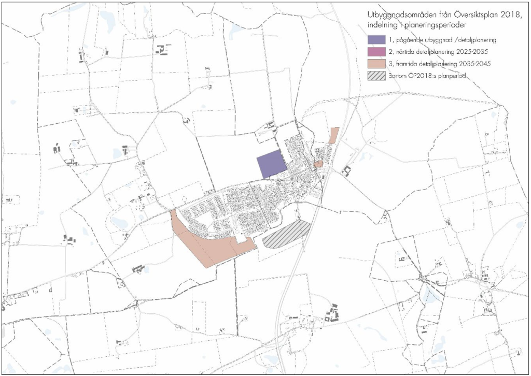Click the hatched legend swatch beside 'Bortom ÖP2018:s planperiod'
531x376 pixels.
(376, 76)
